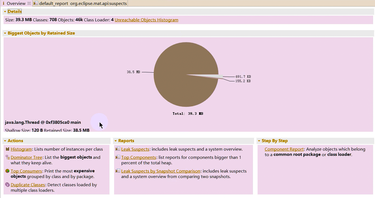Click the Objects: 46k detail
This screenshot has height=198, width=375.
pos(70,20)
